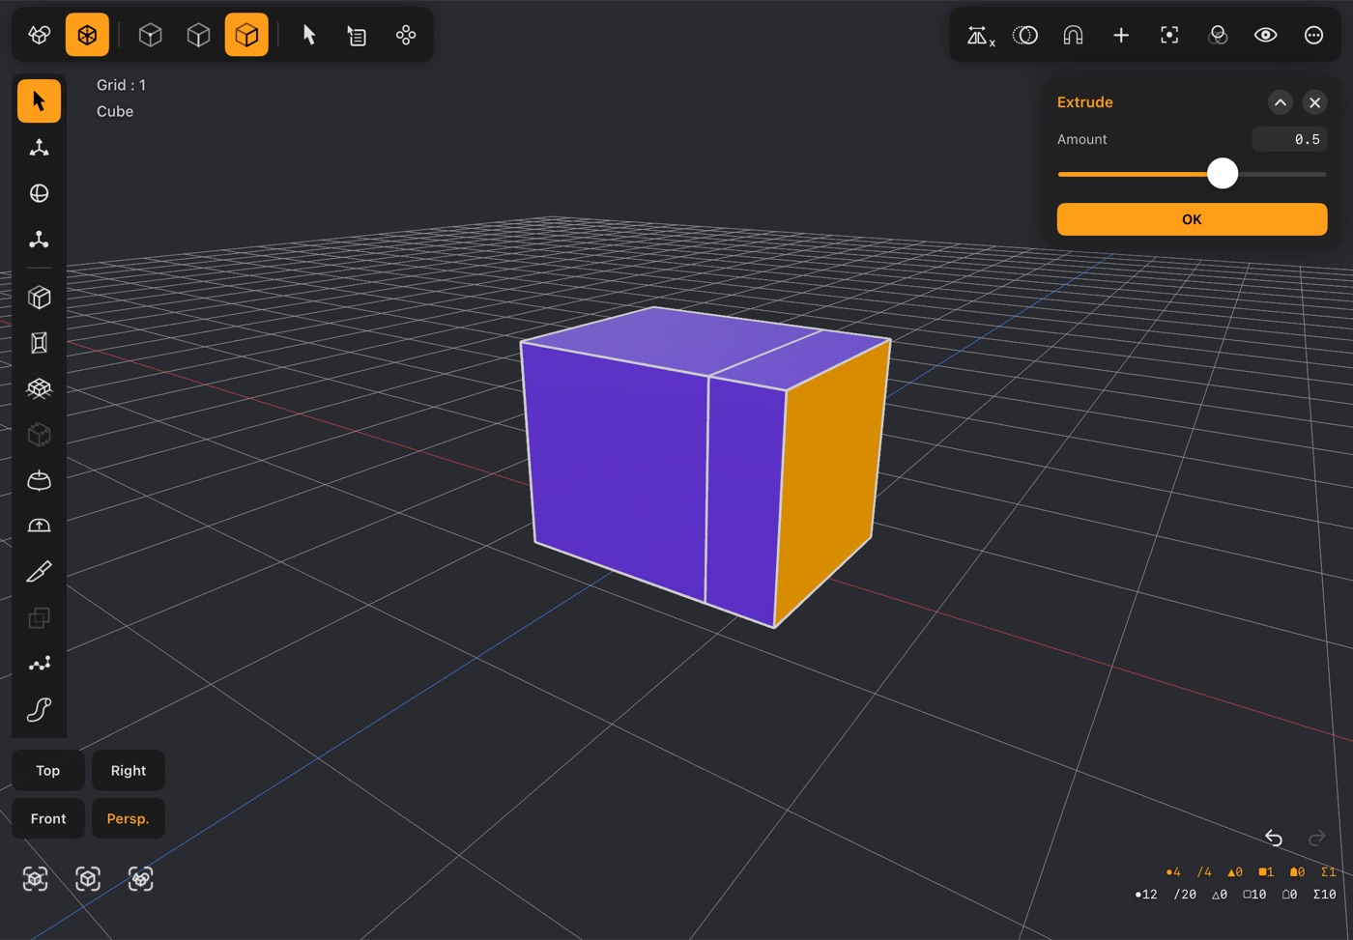This screenshot has width=1353, height=940.
Task: Frame the selection with focus icon
Action: tap(1169, 36)
